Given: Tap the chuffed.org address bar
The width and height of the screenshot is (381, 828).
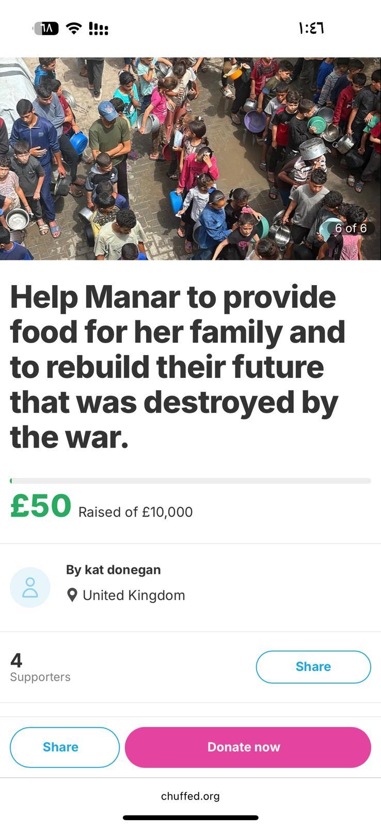Looking at the screenshot, I should point(190,796).
